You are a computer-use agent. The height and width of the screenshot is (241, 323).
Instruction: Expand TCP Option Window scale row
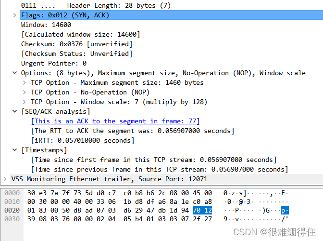pos(25,102)
